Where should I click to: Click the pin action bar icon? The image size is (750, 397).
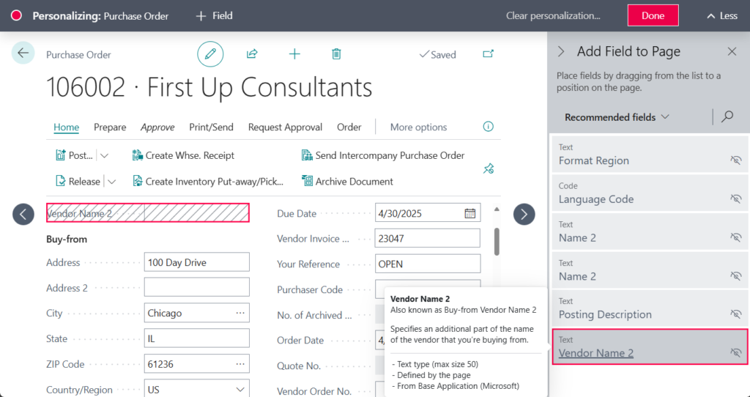click(x=489, y=168)
